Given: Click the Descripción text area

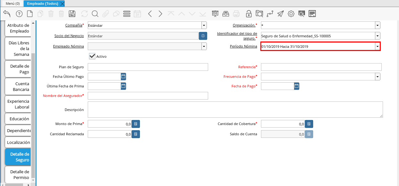Looking at the screenshot, I should pyautogui.click(x=235, y=110).
